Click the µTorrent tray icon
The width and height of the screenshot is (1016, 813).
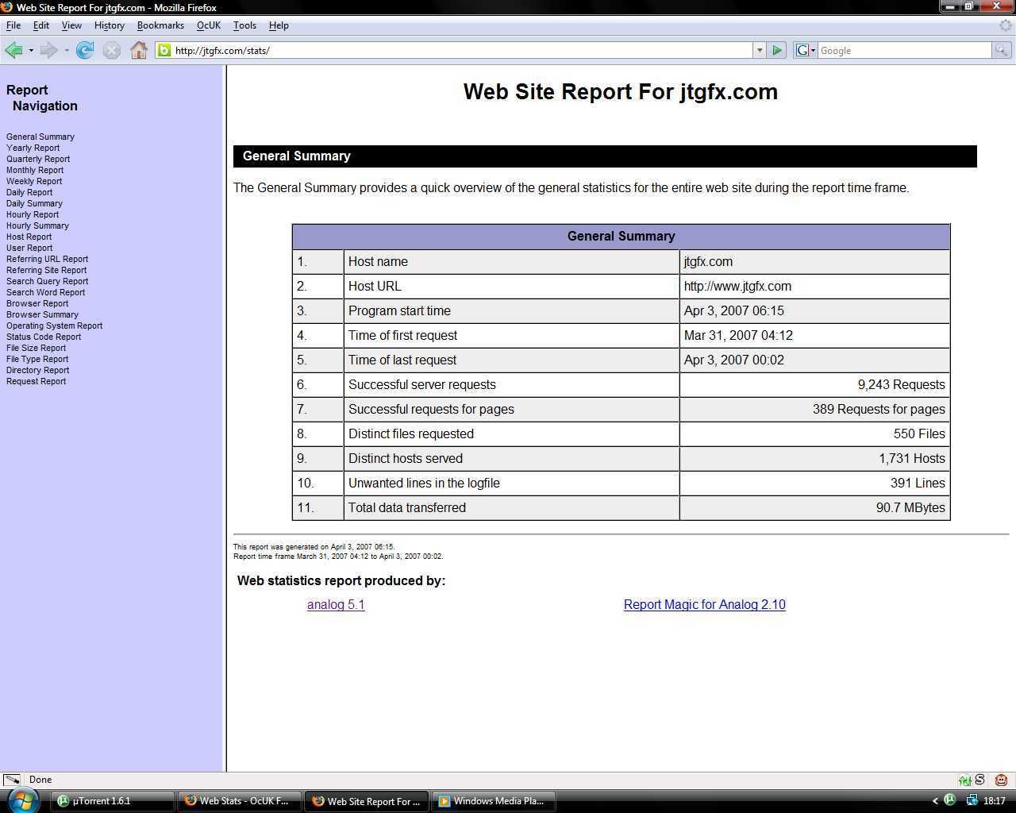[x=949, y=800]
